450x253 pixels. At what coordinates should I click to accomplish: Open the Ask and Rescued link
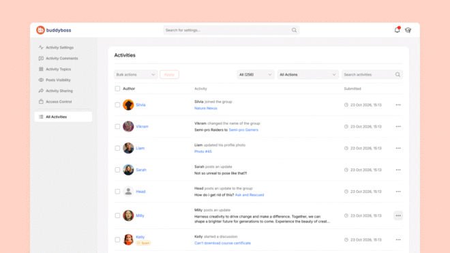[250, 195]
